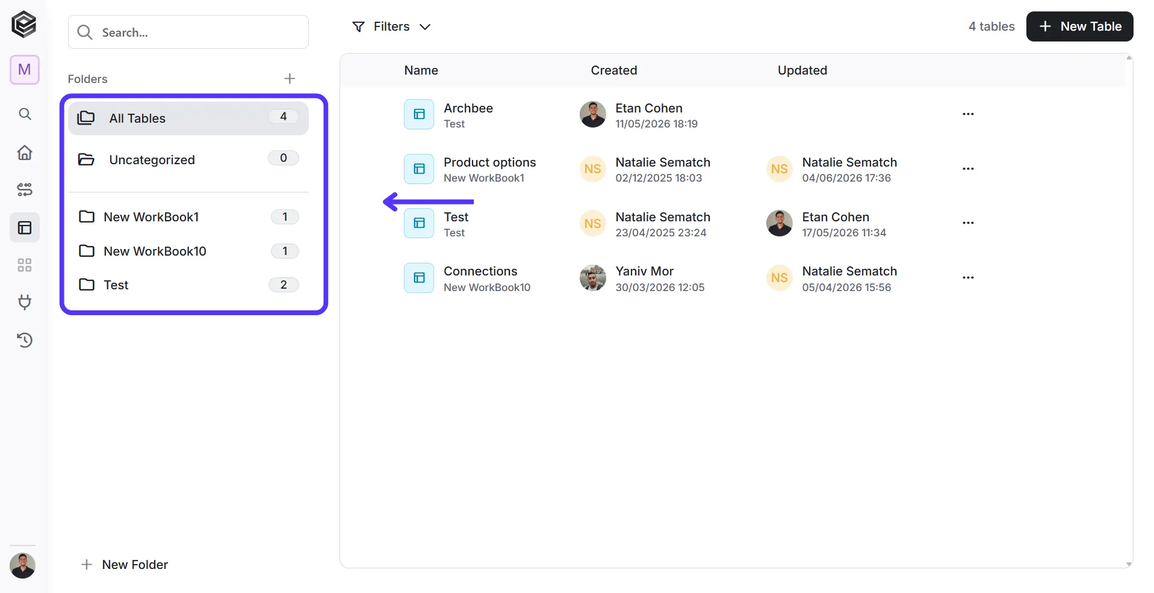Open more options for Connections row
The image size is (1154, 593).
pyautogui.click(x=968, y=278)
